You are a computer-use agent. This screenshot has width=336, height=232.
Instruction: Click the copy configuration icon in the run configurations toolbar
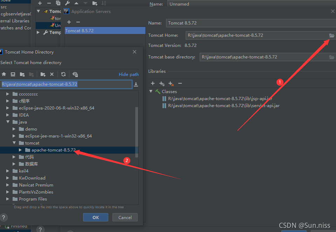58,3
